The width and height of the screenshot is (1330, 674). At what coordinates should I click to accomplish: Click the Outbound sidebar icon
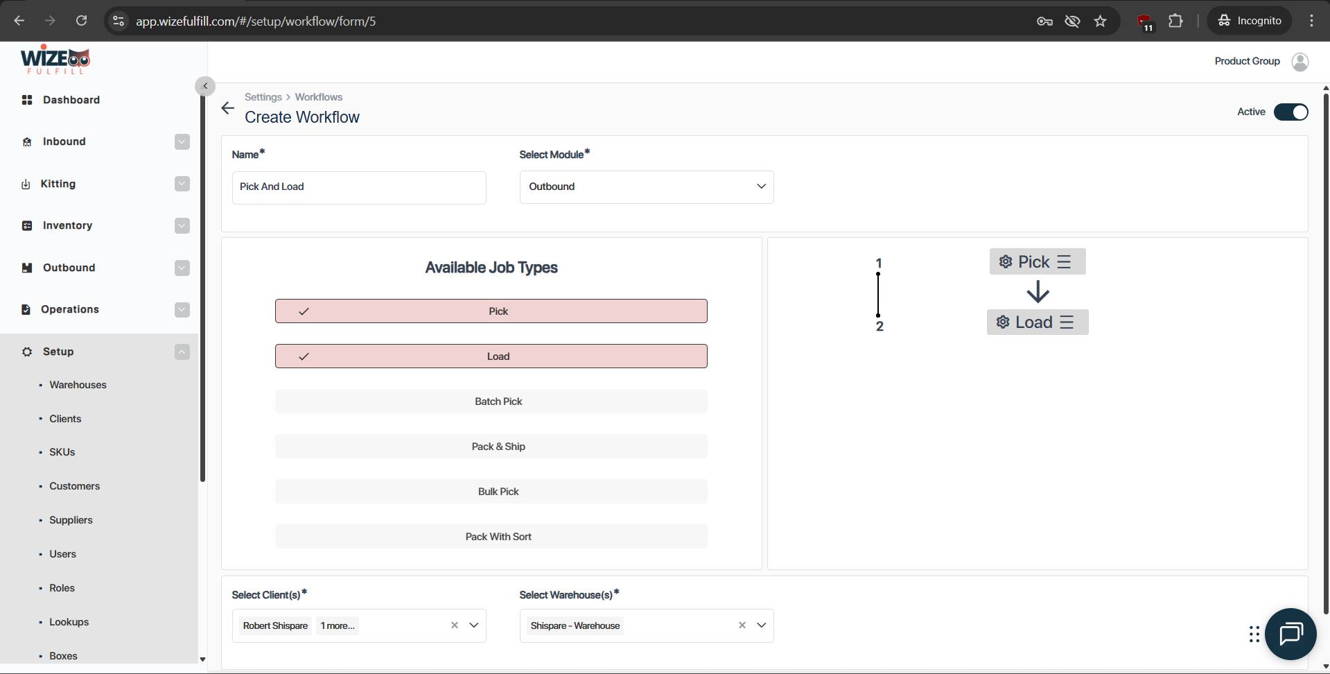click(27, 268)
